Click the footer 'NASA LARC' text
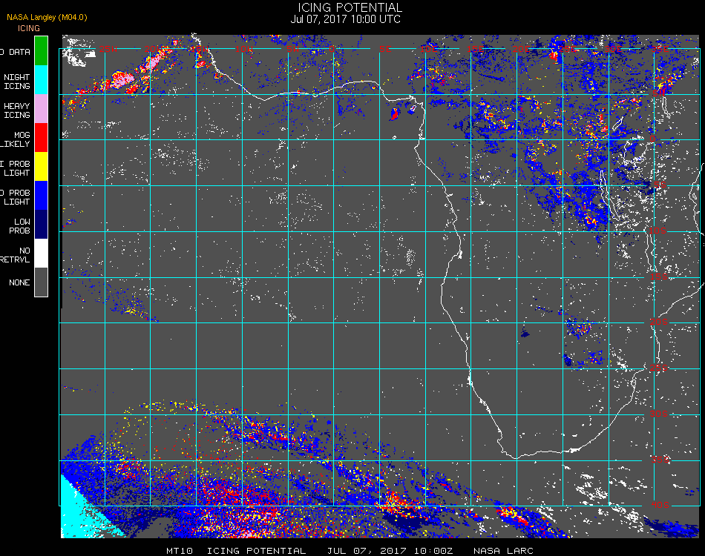This screenshot has height=556, width=705. 504,551
